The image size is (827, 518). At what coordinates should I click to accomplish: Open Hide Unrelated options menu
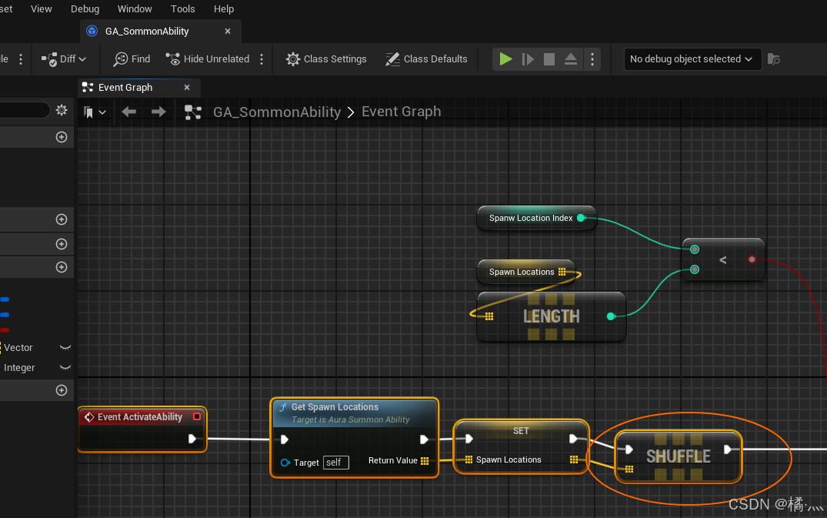pos(262,59)
